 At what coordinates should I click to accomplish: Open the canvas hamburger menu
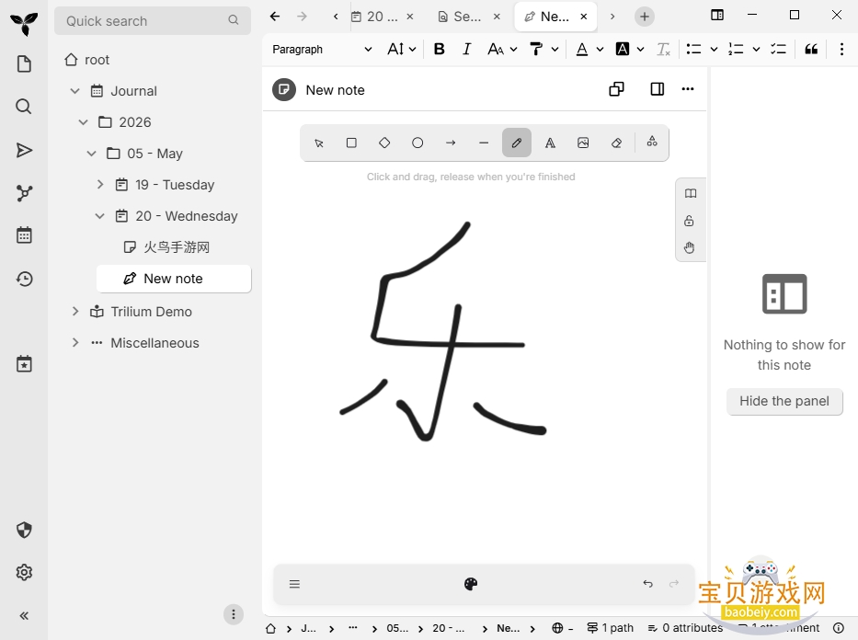tap(294, 584)
